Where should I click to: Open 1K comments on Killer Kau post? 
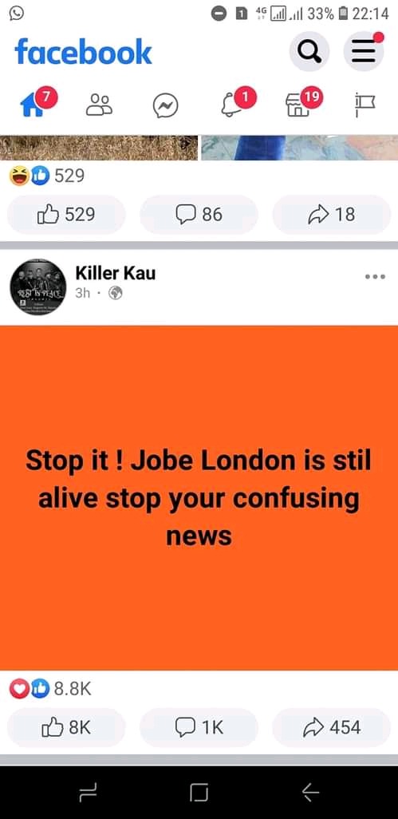199,727
